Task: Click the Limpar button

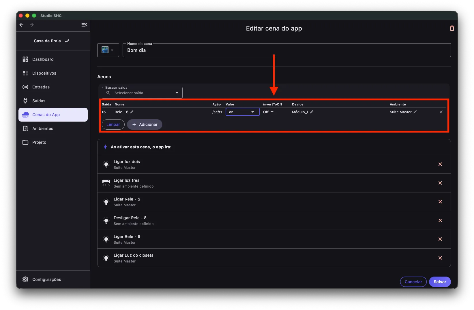Action: click(x=113, y=124)
